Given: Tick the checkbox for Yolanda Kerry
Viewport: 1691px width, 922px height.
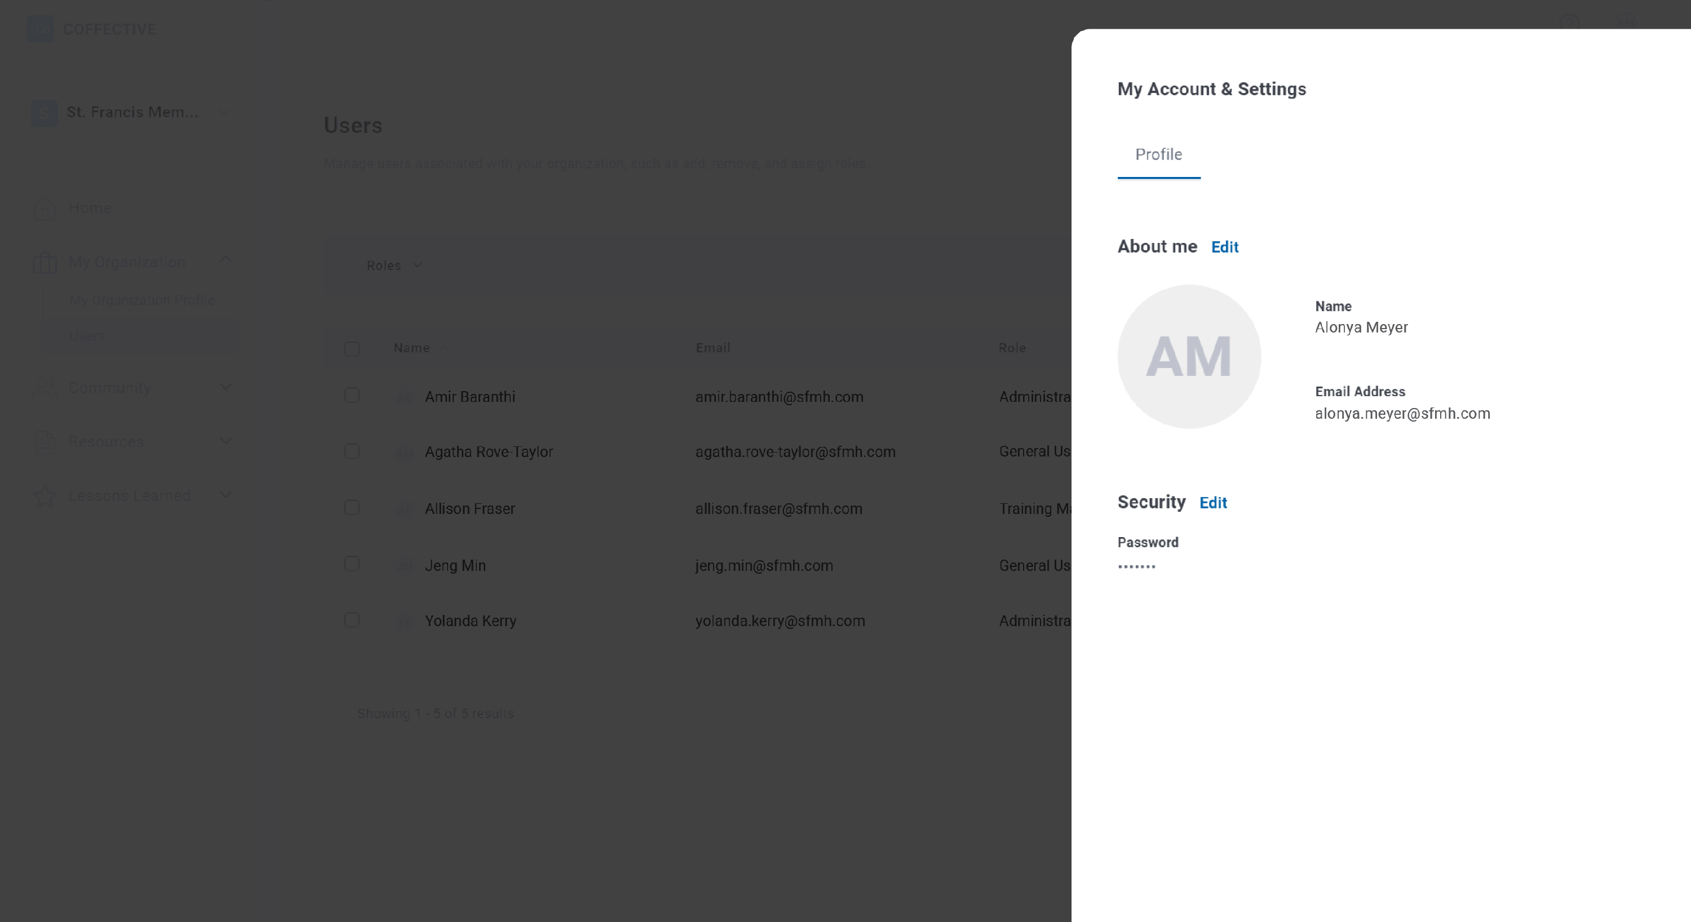Looking at the screenshot, I should pos(352,620).
